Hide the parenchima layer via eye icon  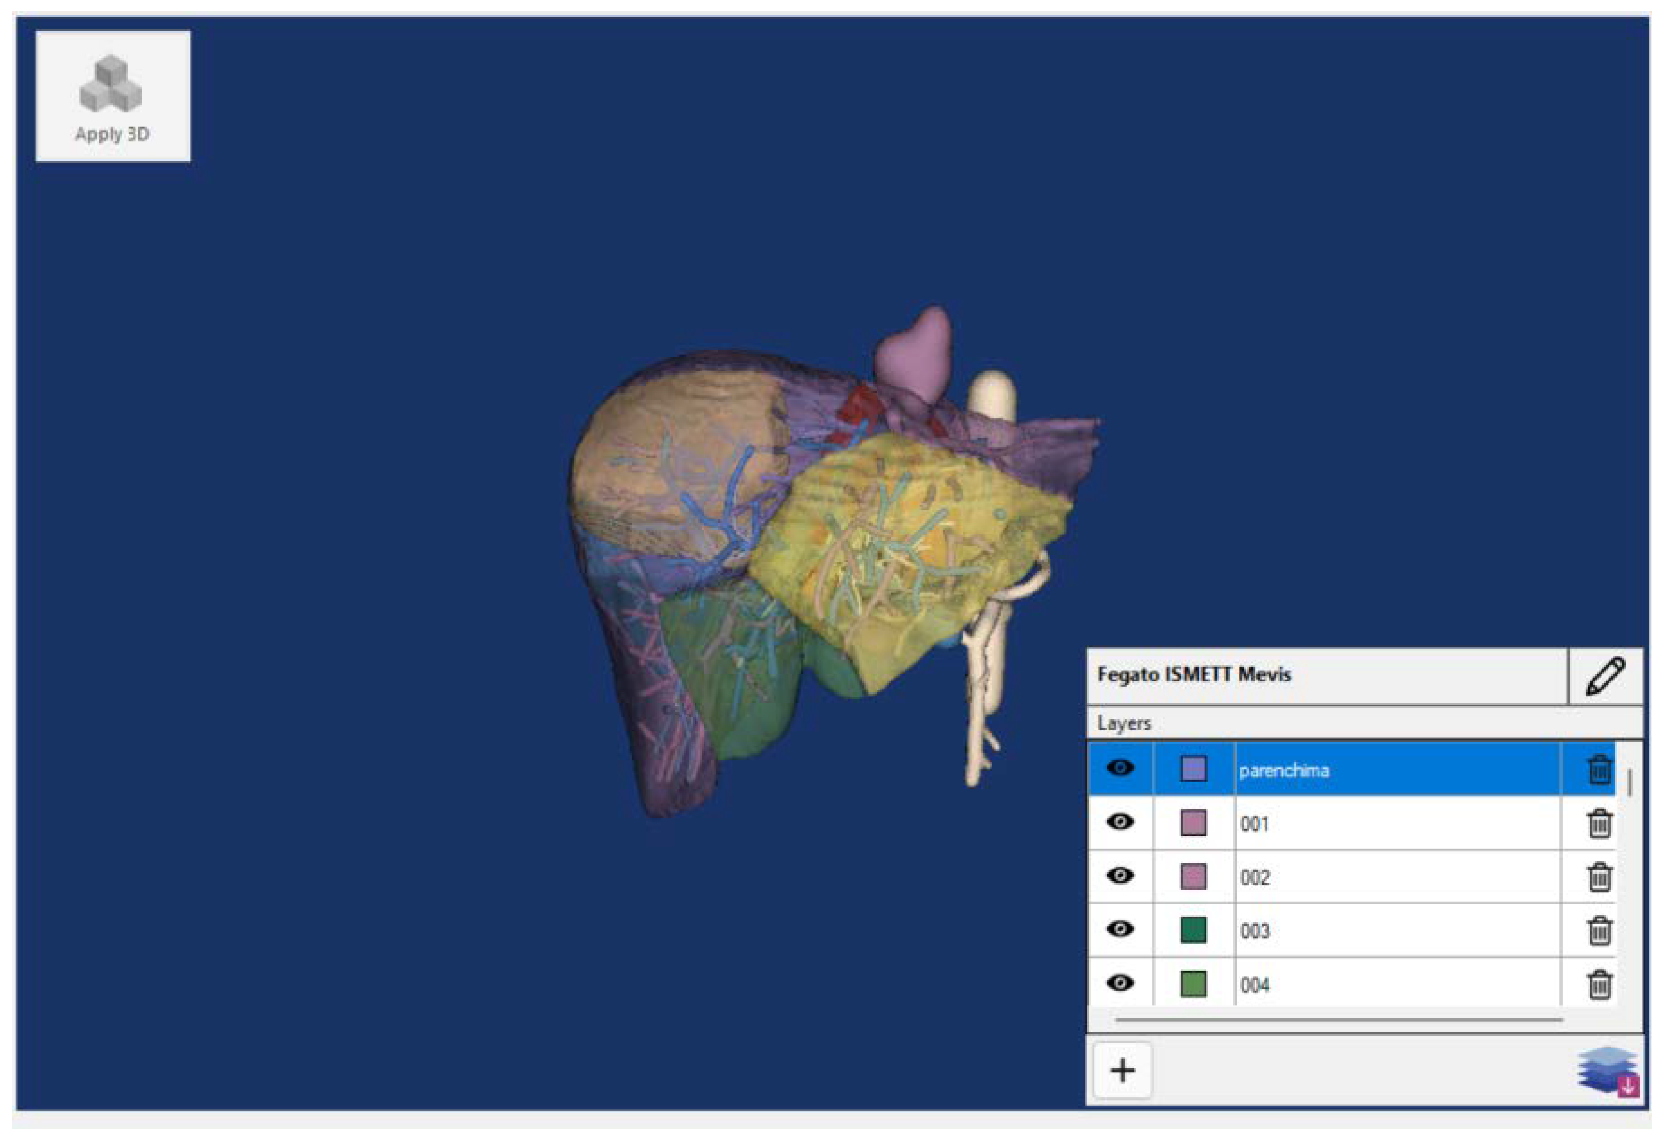tap(1120, 769)
